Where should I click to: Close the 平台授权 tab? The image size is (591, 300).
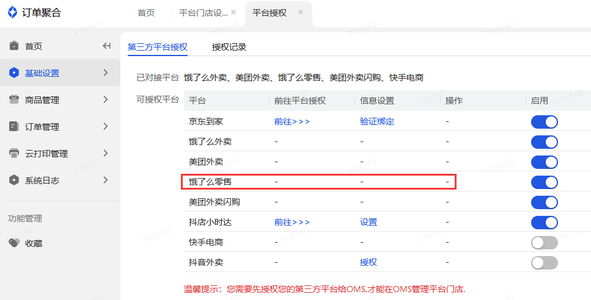pos(301,12)
